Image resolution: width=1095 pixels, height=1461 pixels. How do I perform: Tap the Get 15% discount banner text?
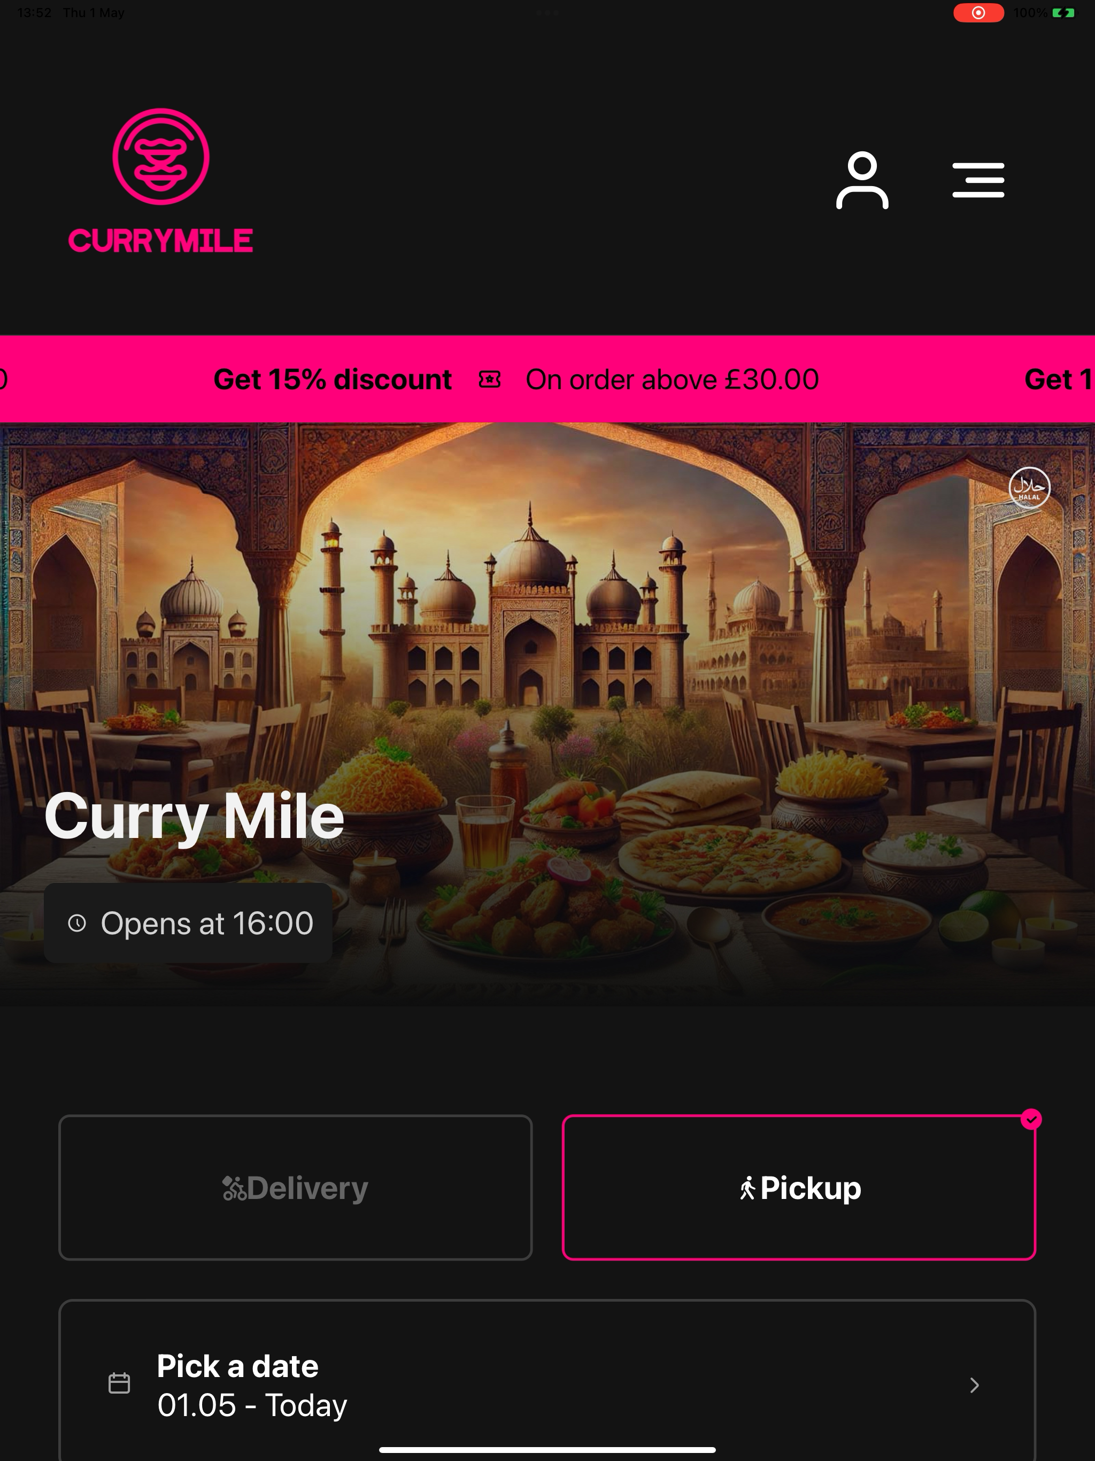tap(333, 379)
